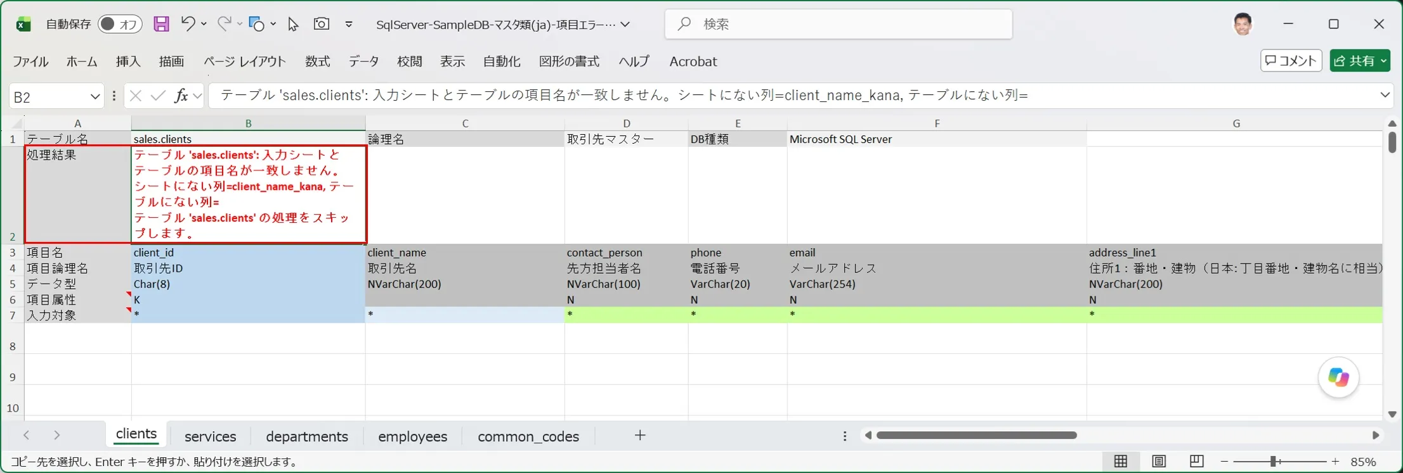Click the コメント button
1403x473 pixels.
click(x=1291, y=61)
